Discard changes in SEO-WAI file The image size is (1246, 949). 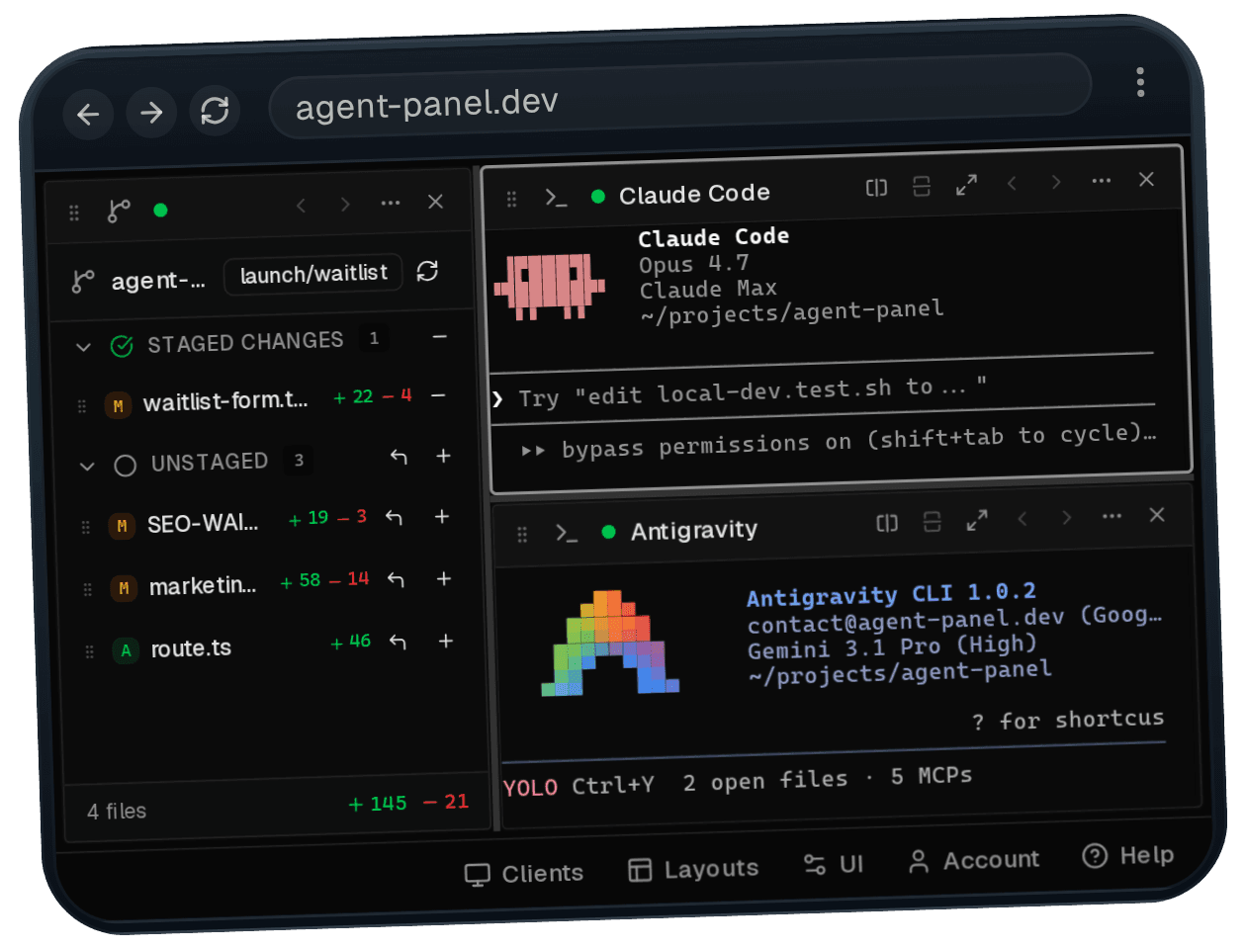tap(394, 518)
